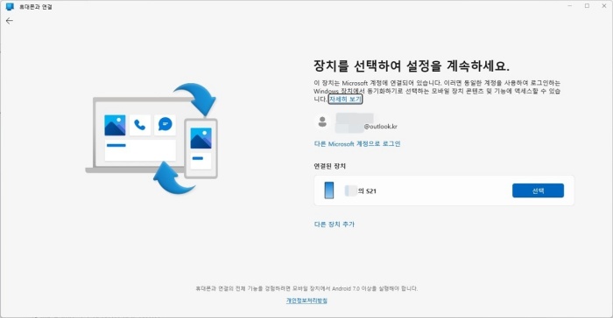613x318 pixels.
Task: Open the 개인정보처리방침 link
Action: coord(306,301)
